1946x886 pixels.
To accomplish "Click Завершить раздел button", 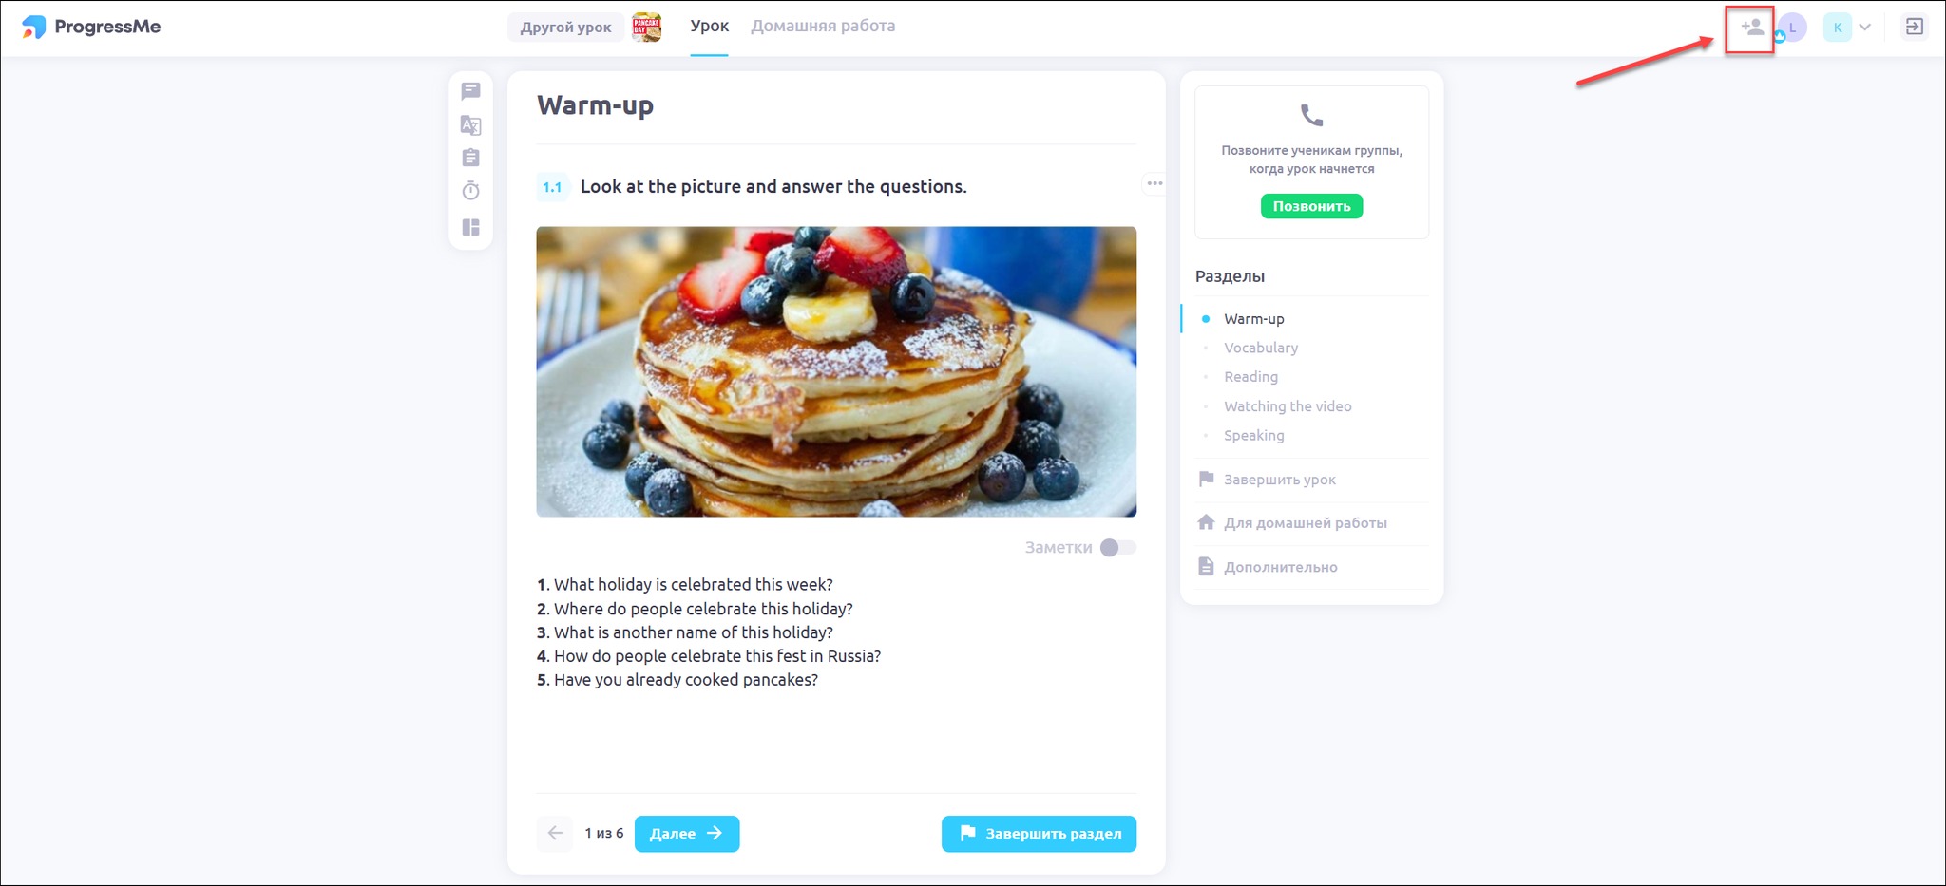I will [x=1039, y=834].
